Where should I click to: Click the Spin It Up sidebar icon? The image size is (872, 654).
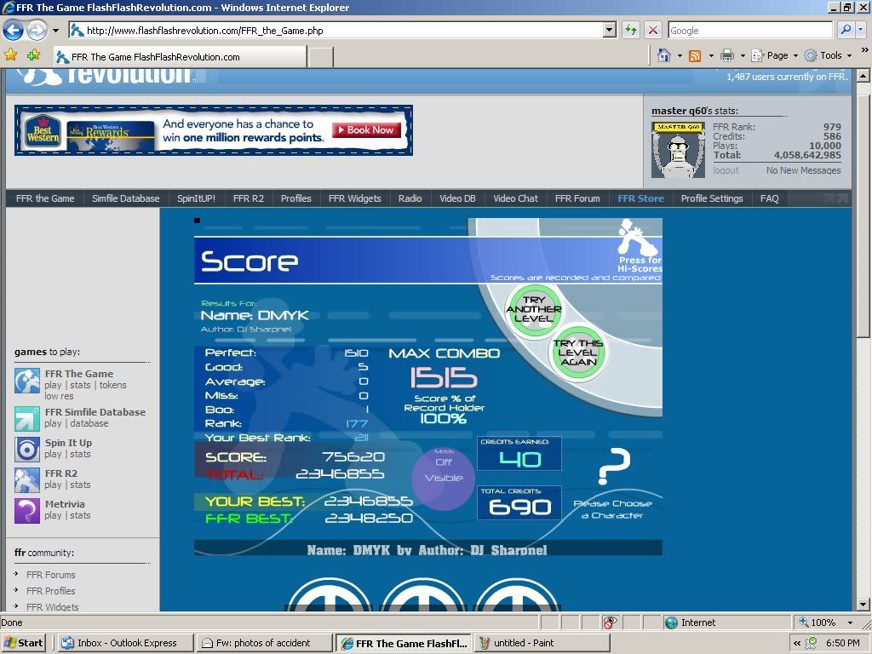pos(27,449)
